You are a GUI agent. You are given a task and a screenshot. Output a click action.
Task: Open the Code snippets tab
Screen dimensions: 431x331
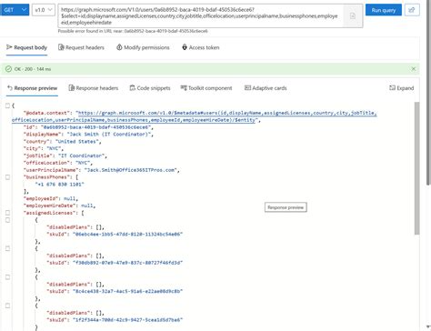point(150,88)
